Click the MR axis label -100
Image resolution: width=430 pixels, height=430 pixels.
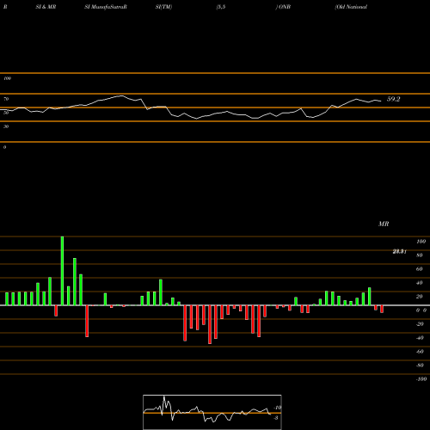pos(421,379)
